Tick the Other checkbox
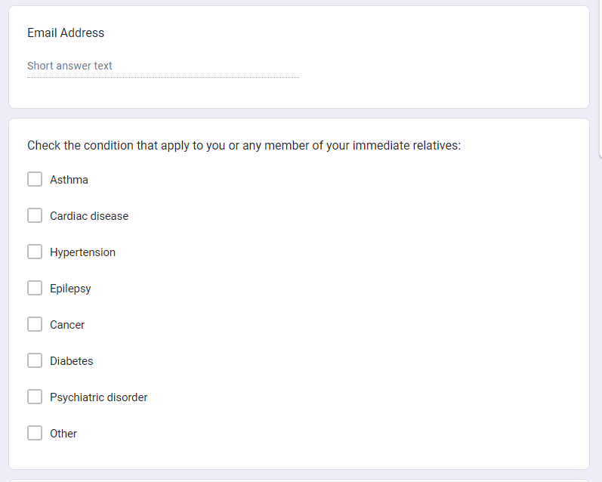The image size is (602, 482). pos(35,434)
